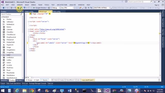165x93 pixels.
Task: Open Microsoft Word from taskbar
Action: (x=69, y=91)
